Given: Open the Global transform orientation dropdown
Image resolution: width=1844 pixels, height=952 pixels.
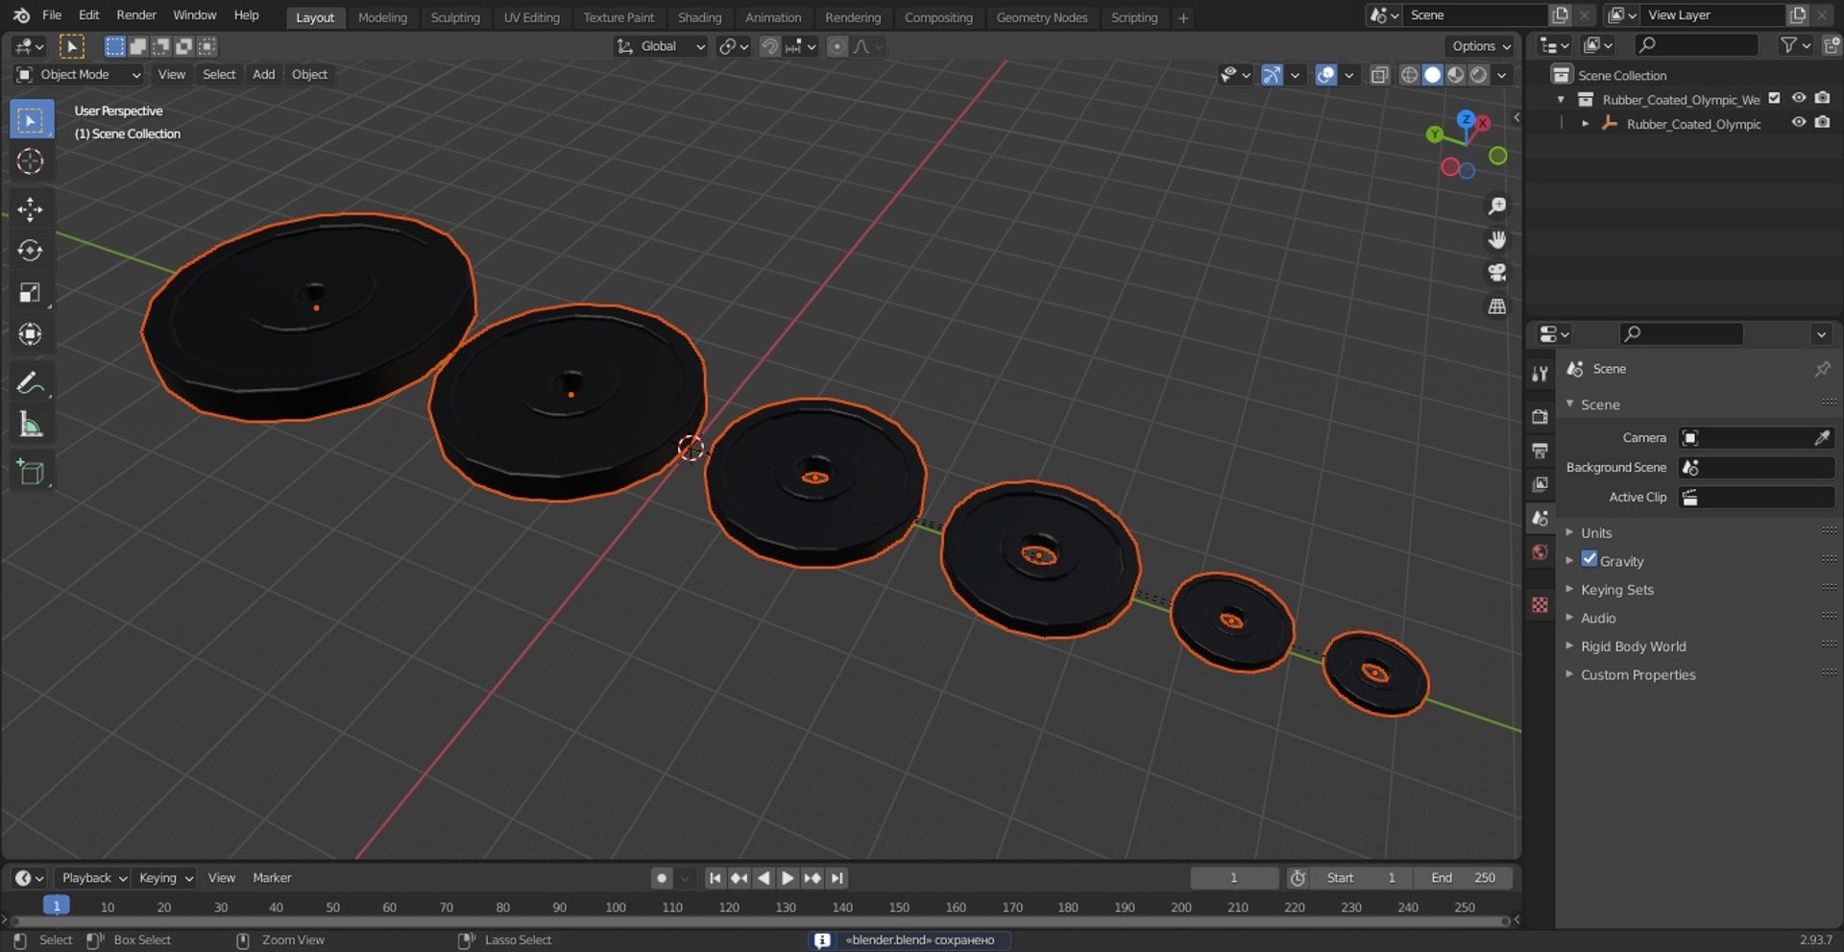Looking at the screenshot, I should pyautogui.click(x=661, y=46).
